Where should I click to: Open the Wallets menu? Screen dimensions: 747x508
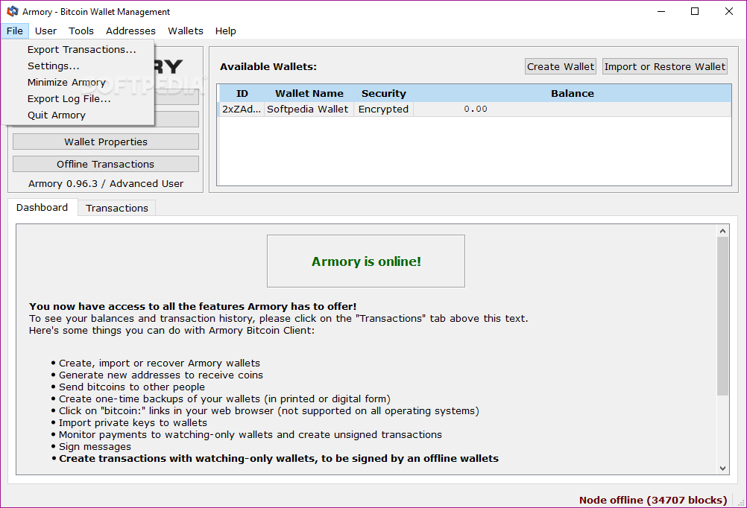[186, 31]
